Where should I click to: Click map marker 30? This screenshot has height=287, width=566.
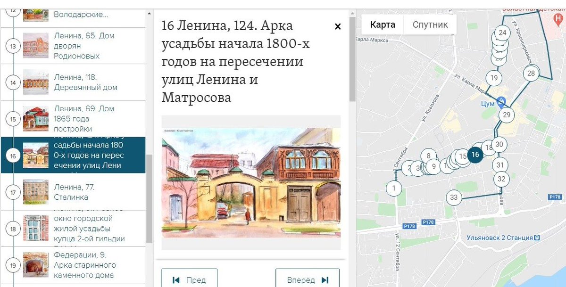(499, 145)
